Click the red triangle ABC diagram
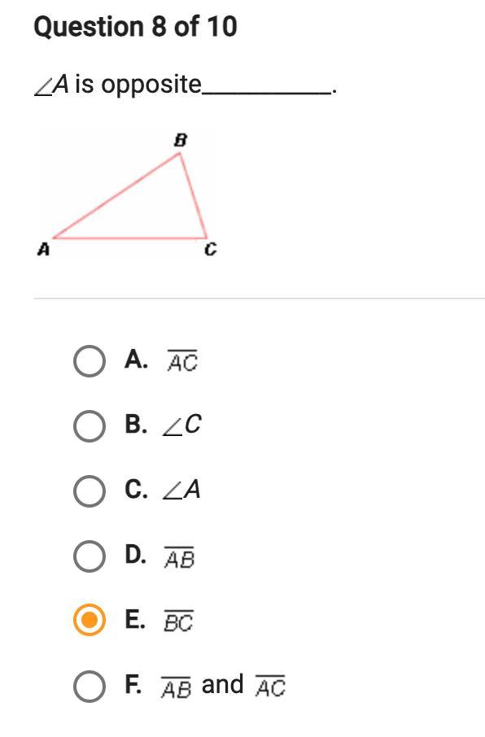 130,195
